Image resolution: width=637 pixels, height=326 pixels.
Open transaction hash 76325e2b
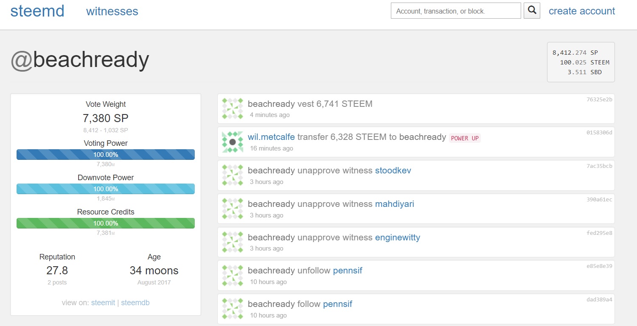pos(599,100)
